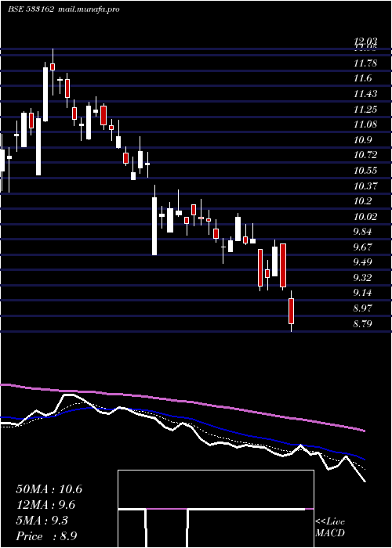
Task: Click the 10.55 price axis label
Action: [x=365, y=171]
